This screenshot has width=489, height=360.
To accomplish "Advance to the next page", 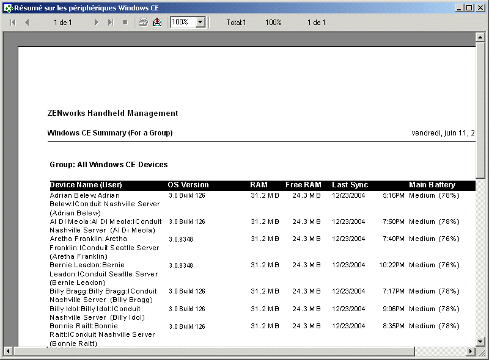I will 98,22.
